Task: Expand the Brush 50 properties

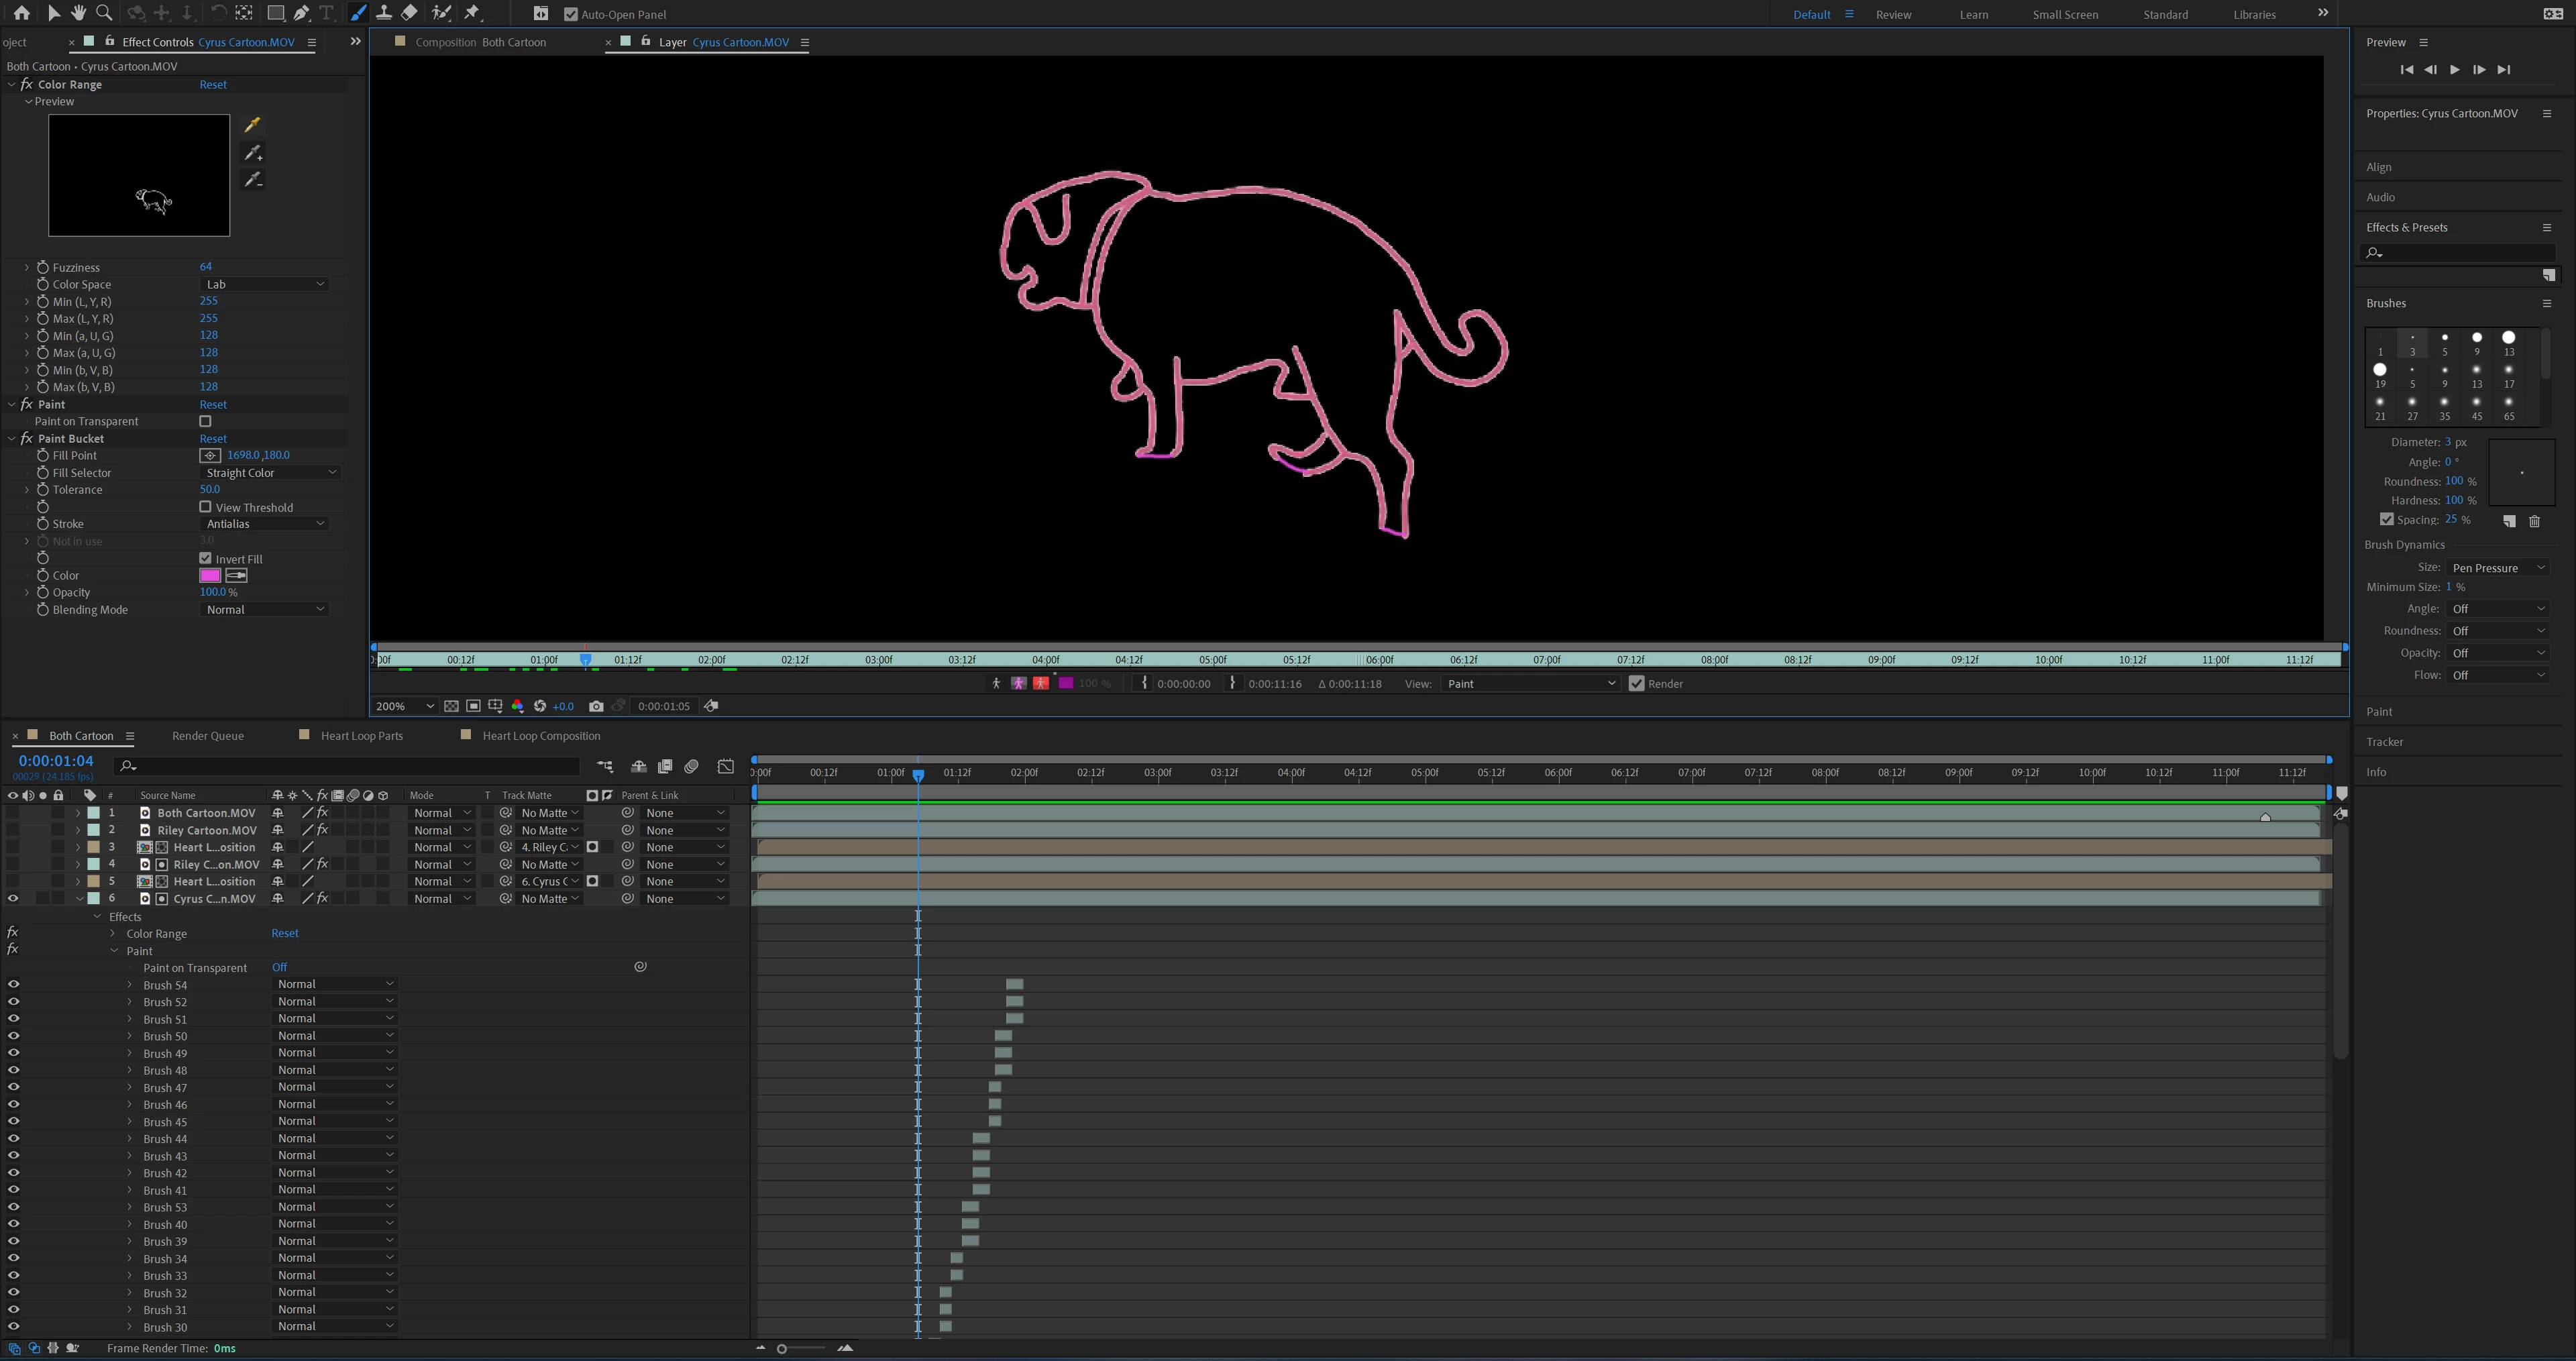Action: (130, 1036)
